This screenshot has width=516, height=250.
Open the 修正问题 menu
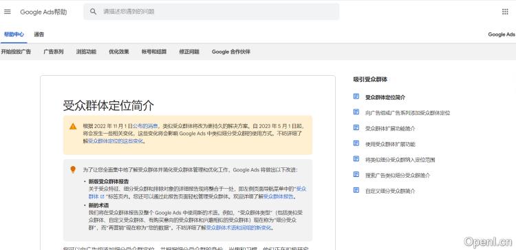click(189, 52)
